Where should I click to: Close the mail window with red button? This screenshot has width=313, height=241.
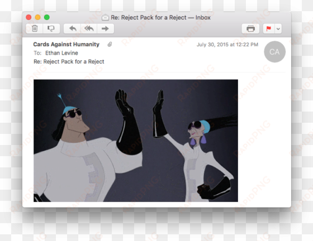pos(29,17)
